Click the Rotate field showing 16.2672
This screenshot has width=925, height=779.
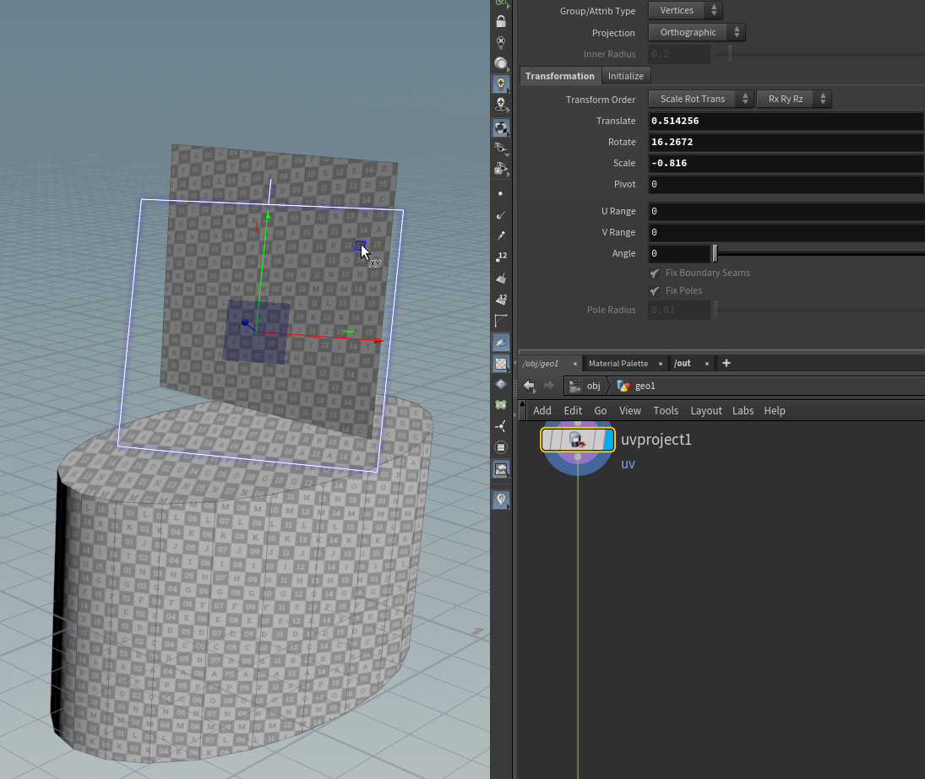tap(786, 142)
